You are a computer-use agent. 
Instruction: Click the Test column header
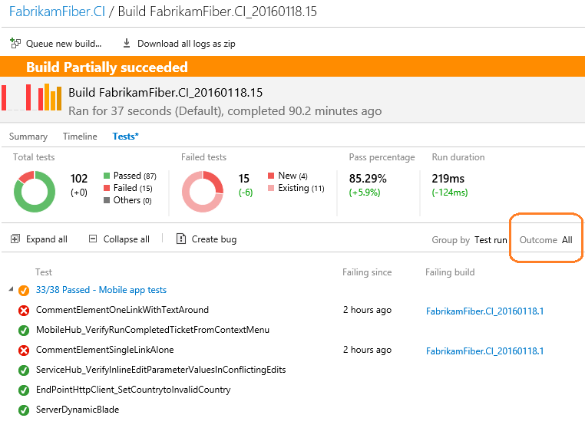(x=44, y=272)
